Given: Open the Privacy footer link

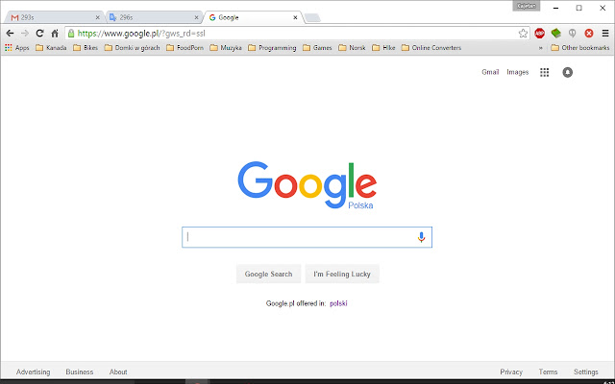Looking at the screenshot, I should point(511,372).
